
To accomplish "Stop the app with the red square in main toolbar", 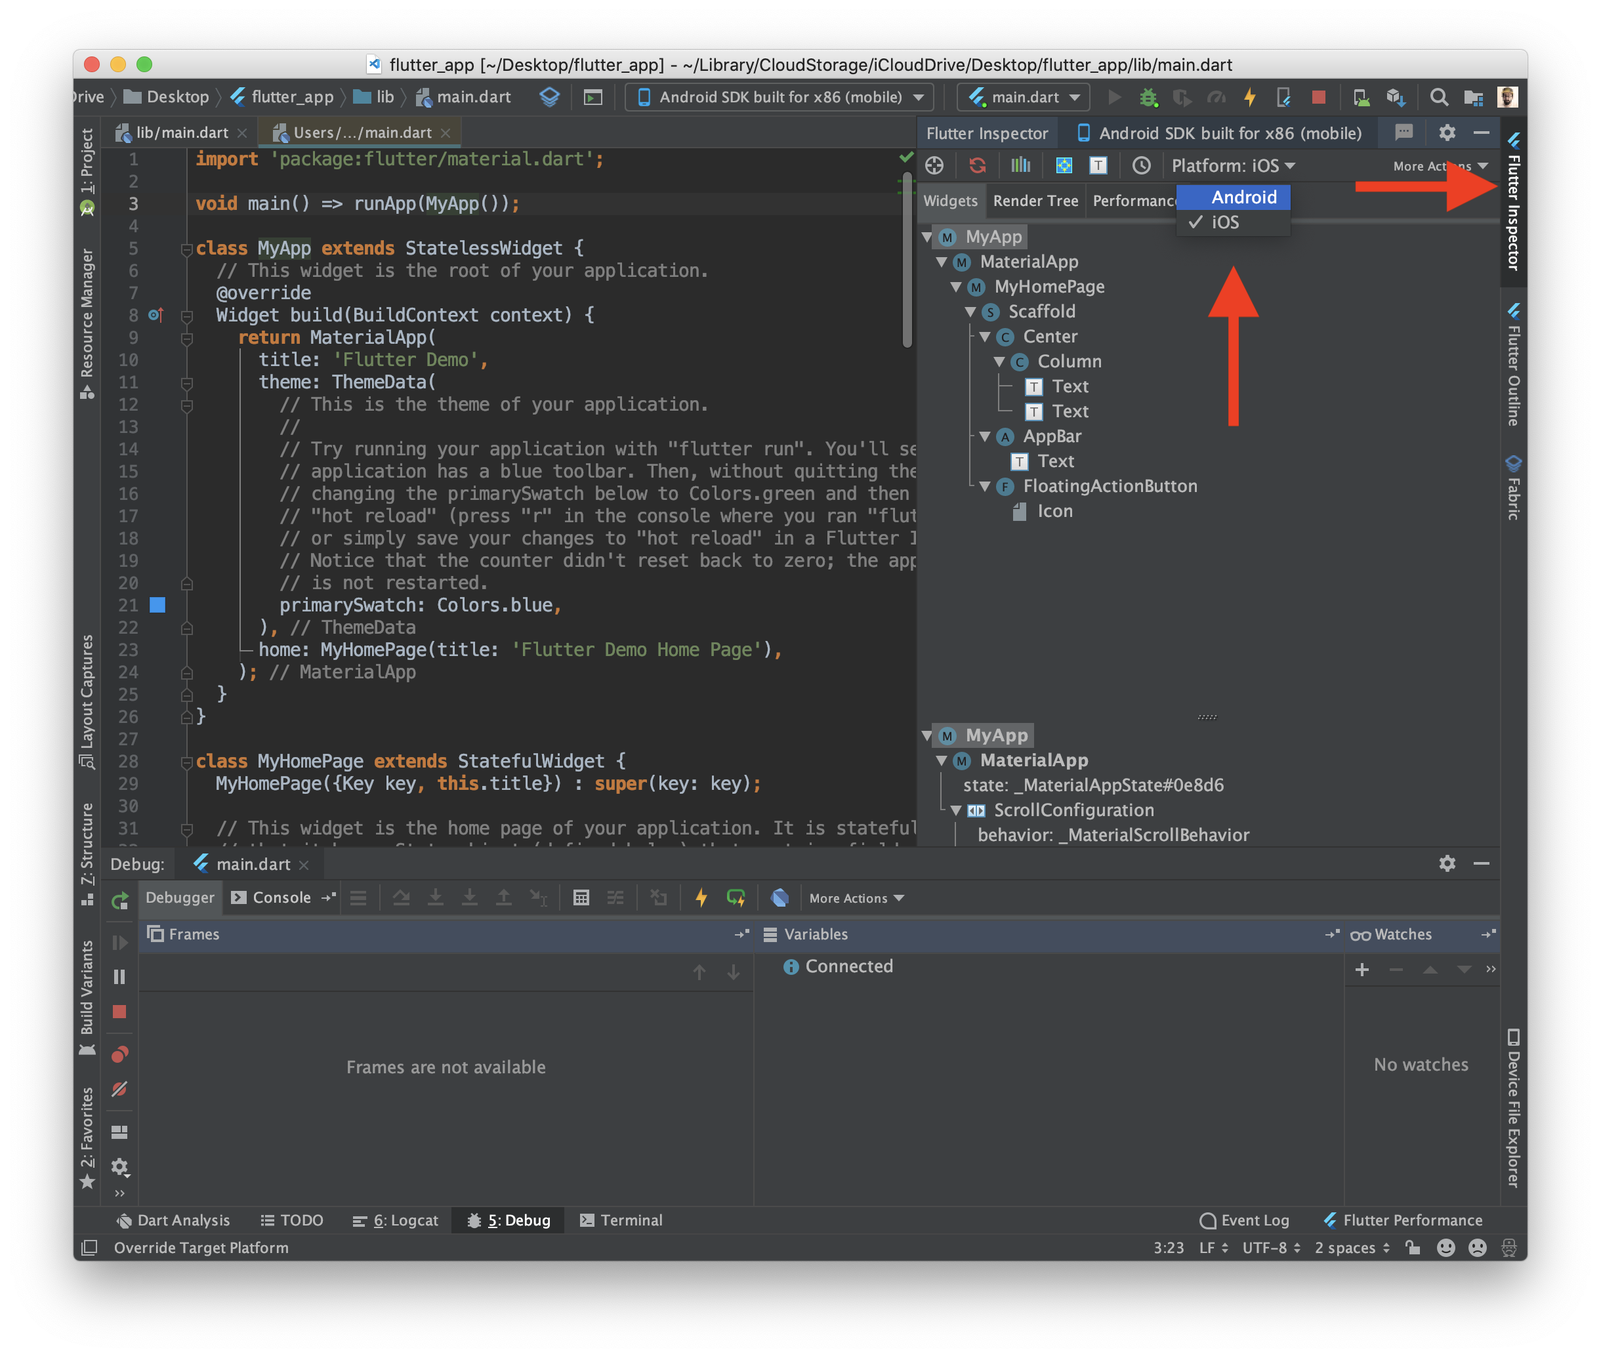I will tap(1318, 98).
